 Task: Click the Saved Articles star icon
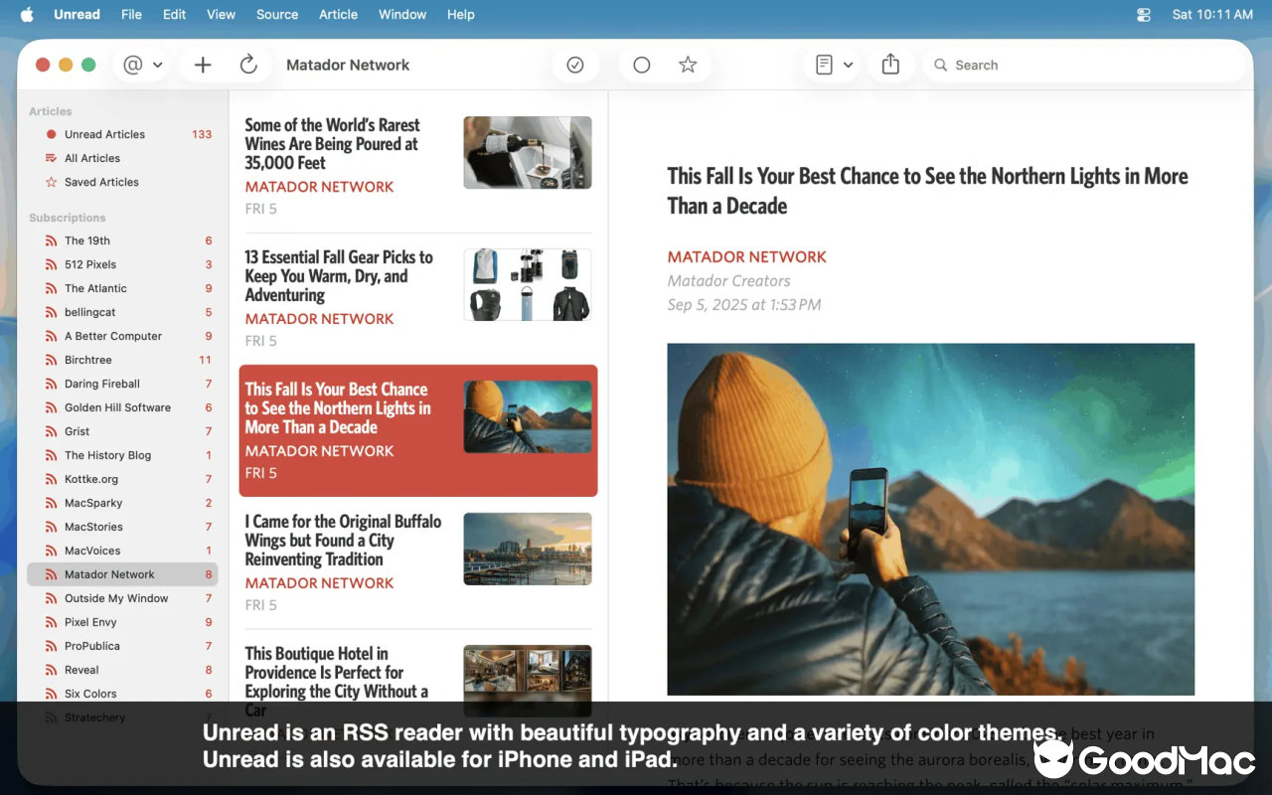51,182
